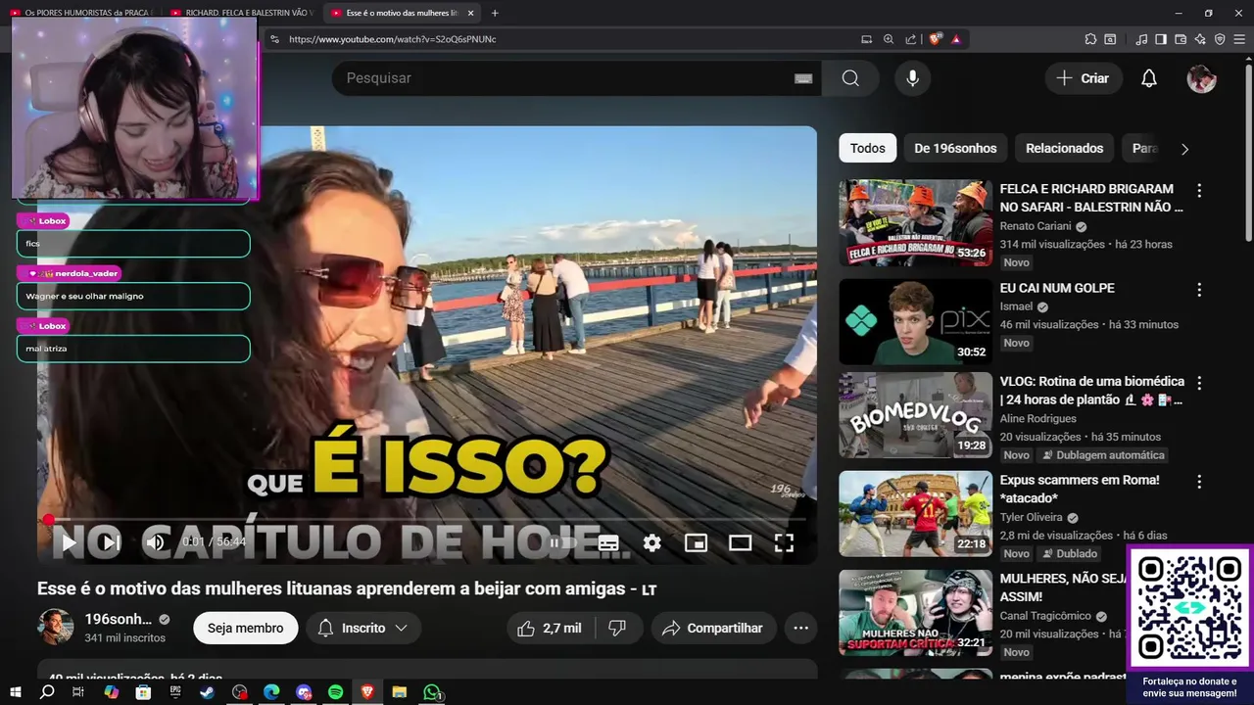Image resolution: width=1254 pixels, height=705 pixels.
Task: Open options for FELCA E RICHARD BRIGARAM video
Action: tap(1199, 191)
